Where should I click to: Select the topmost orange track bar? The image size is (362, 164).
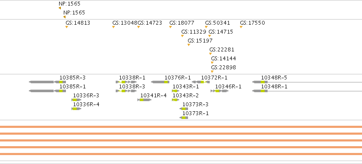(x=181, y=127)
